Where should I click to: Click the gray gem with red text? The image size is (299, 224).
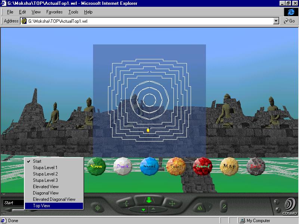(256, 166)
